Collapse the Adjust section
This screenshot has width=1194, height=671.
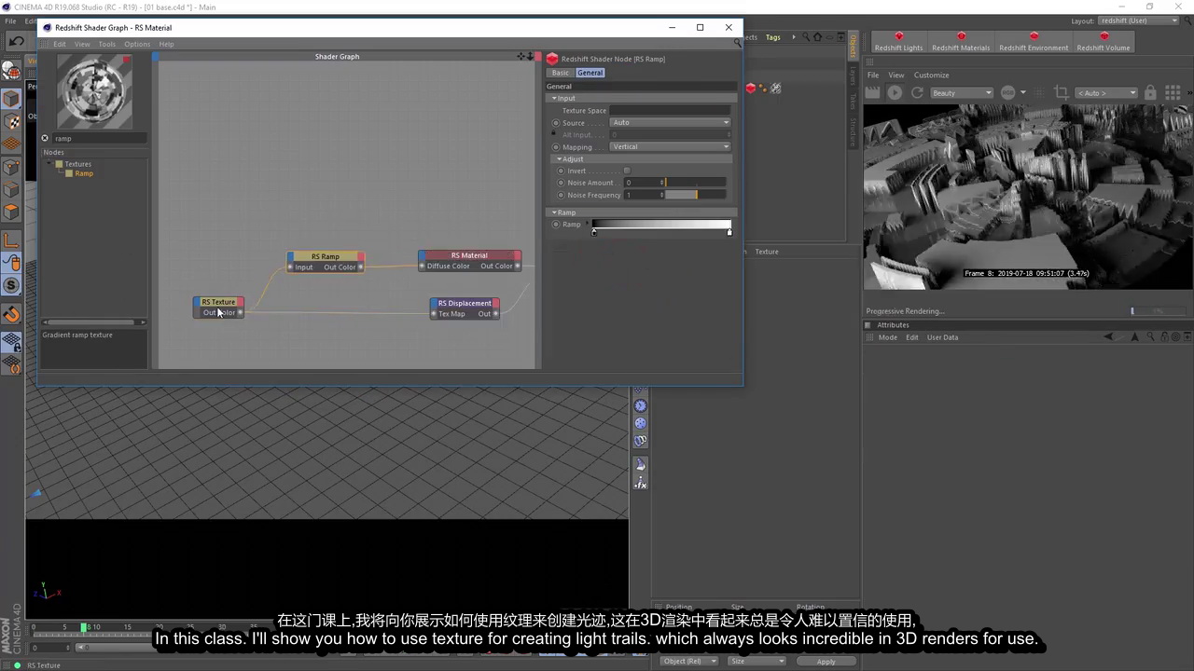(560, 159)
